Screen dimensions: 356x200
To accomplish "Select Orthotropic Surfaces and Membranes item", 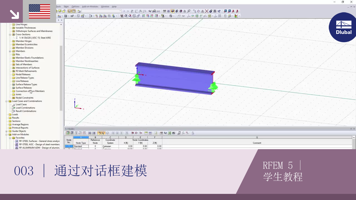I will [34, 31].
